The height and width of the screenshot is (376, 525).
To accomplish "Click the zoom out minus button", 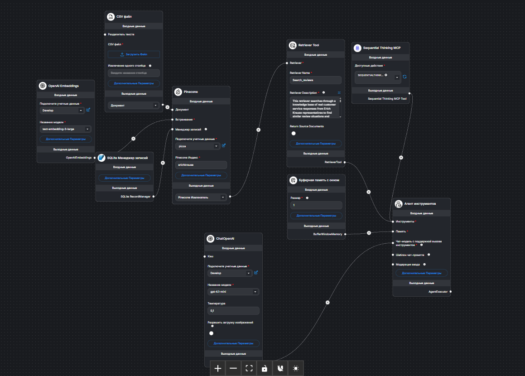I will pyautogui.click(x=233, y=368).
